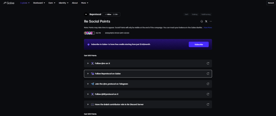
Task: Open the Earn dropdown menu
Action: (x=51, y=3)
